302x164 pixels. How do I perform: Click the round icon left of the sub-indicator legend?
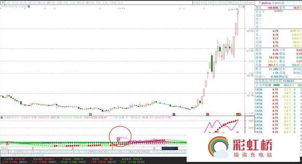point(2,117)
